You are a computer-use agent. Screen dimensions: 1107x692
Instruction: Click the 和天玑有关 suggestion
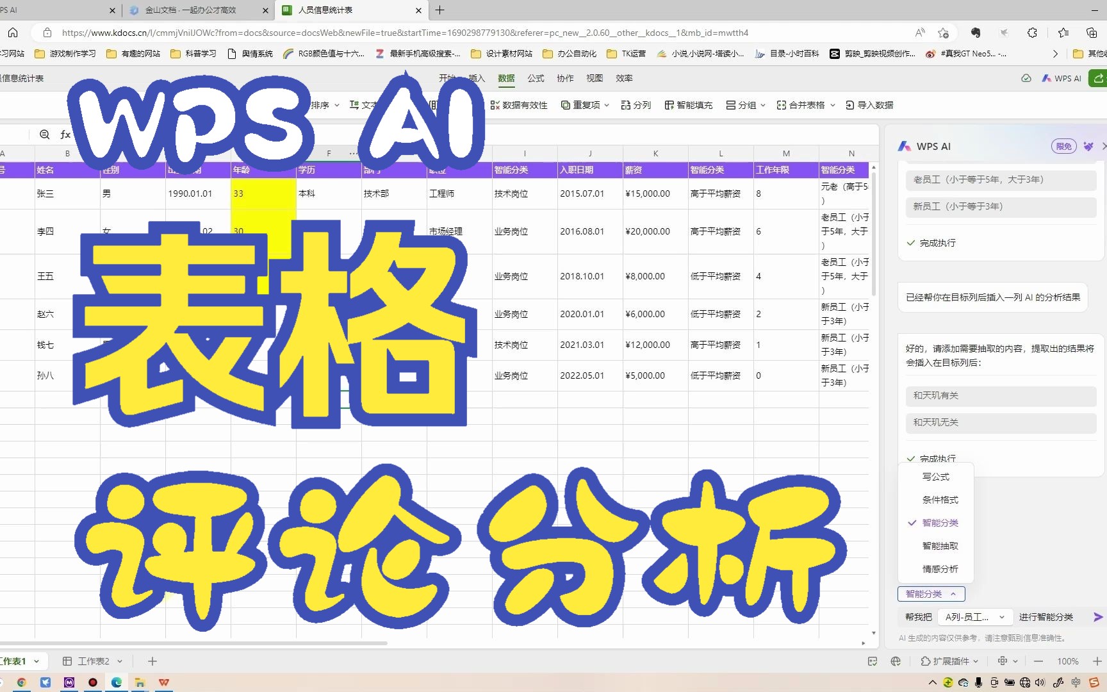(1001, 395)
